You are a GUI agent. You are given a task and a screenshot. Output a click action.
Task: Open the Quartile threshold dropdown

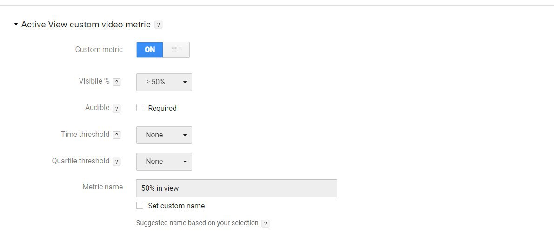pos(164,162)
